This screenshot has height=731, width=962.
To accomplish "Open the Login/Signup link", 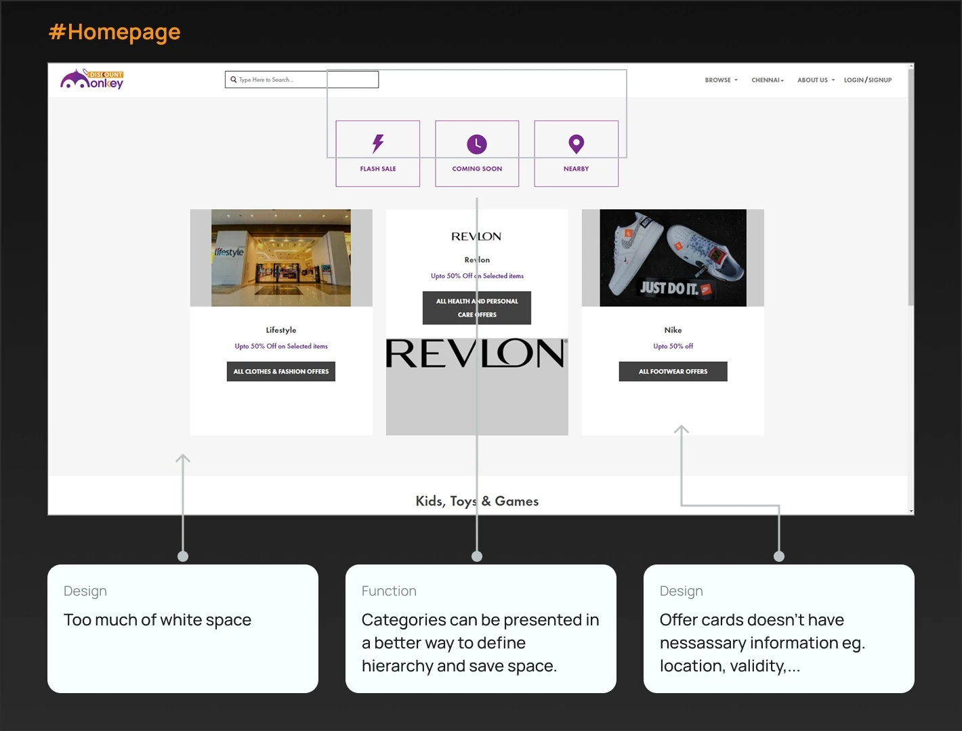I will [868, 80].
